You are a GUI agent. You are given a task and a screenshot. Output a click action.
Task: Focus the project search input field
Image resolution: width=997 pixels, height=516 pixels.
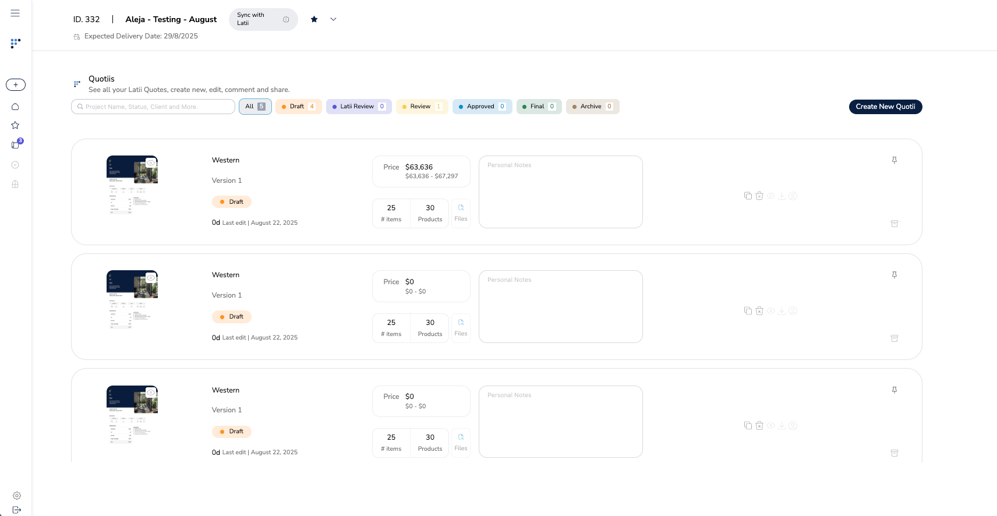pos(153,107)
